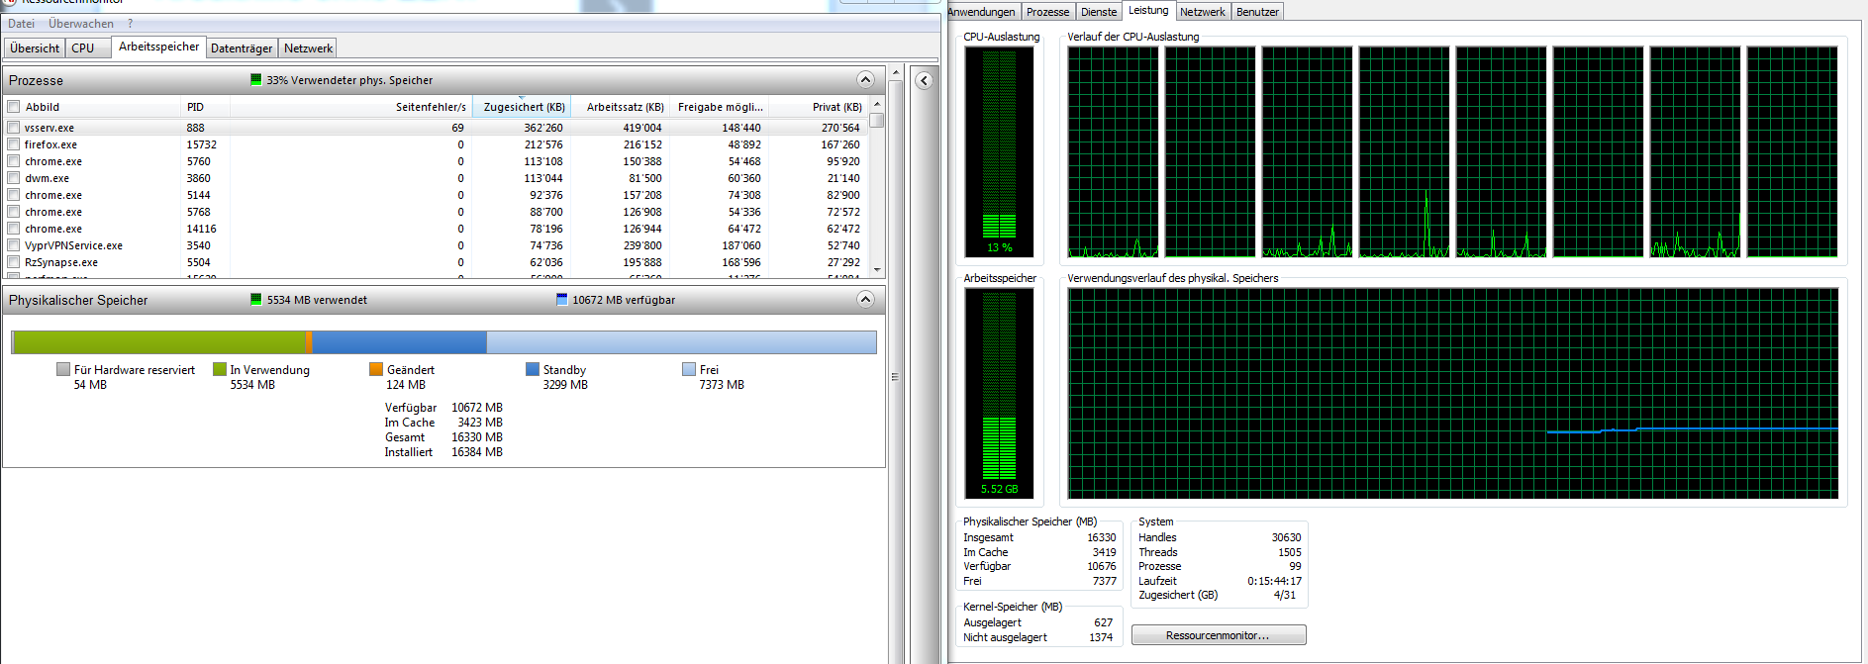
Task: Open Benutzer tab in Task Manager
Action: click(x=1257, y=12)
